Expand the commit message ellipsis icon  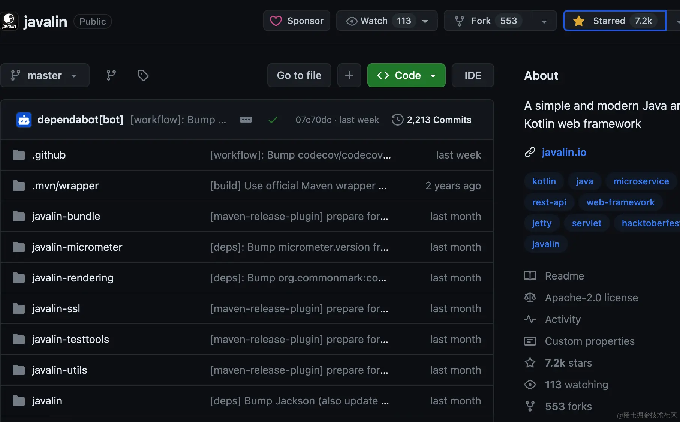(246, 120)
